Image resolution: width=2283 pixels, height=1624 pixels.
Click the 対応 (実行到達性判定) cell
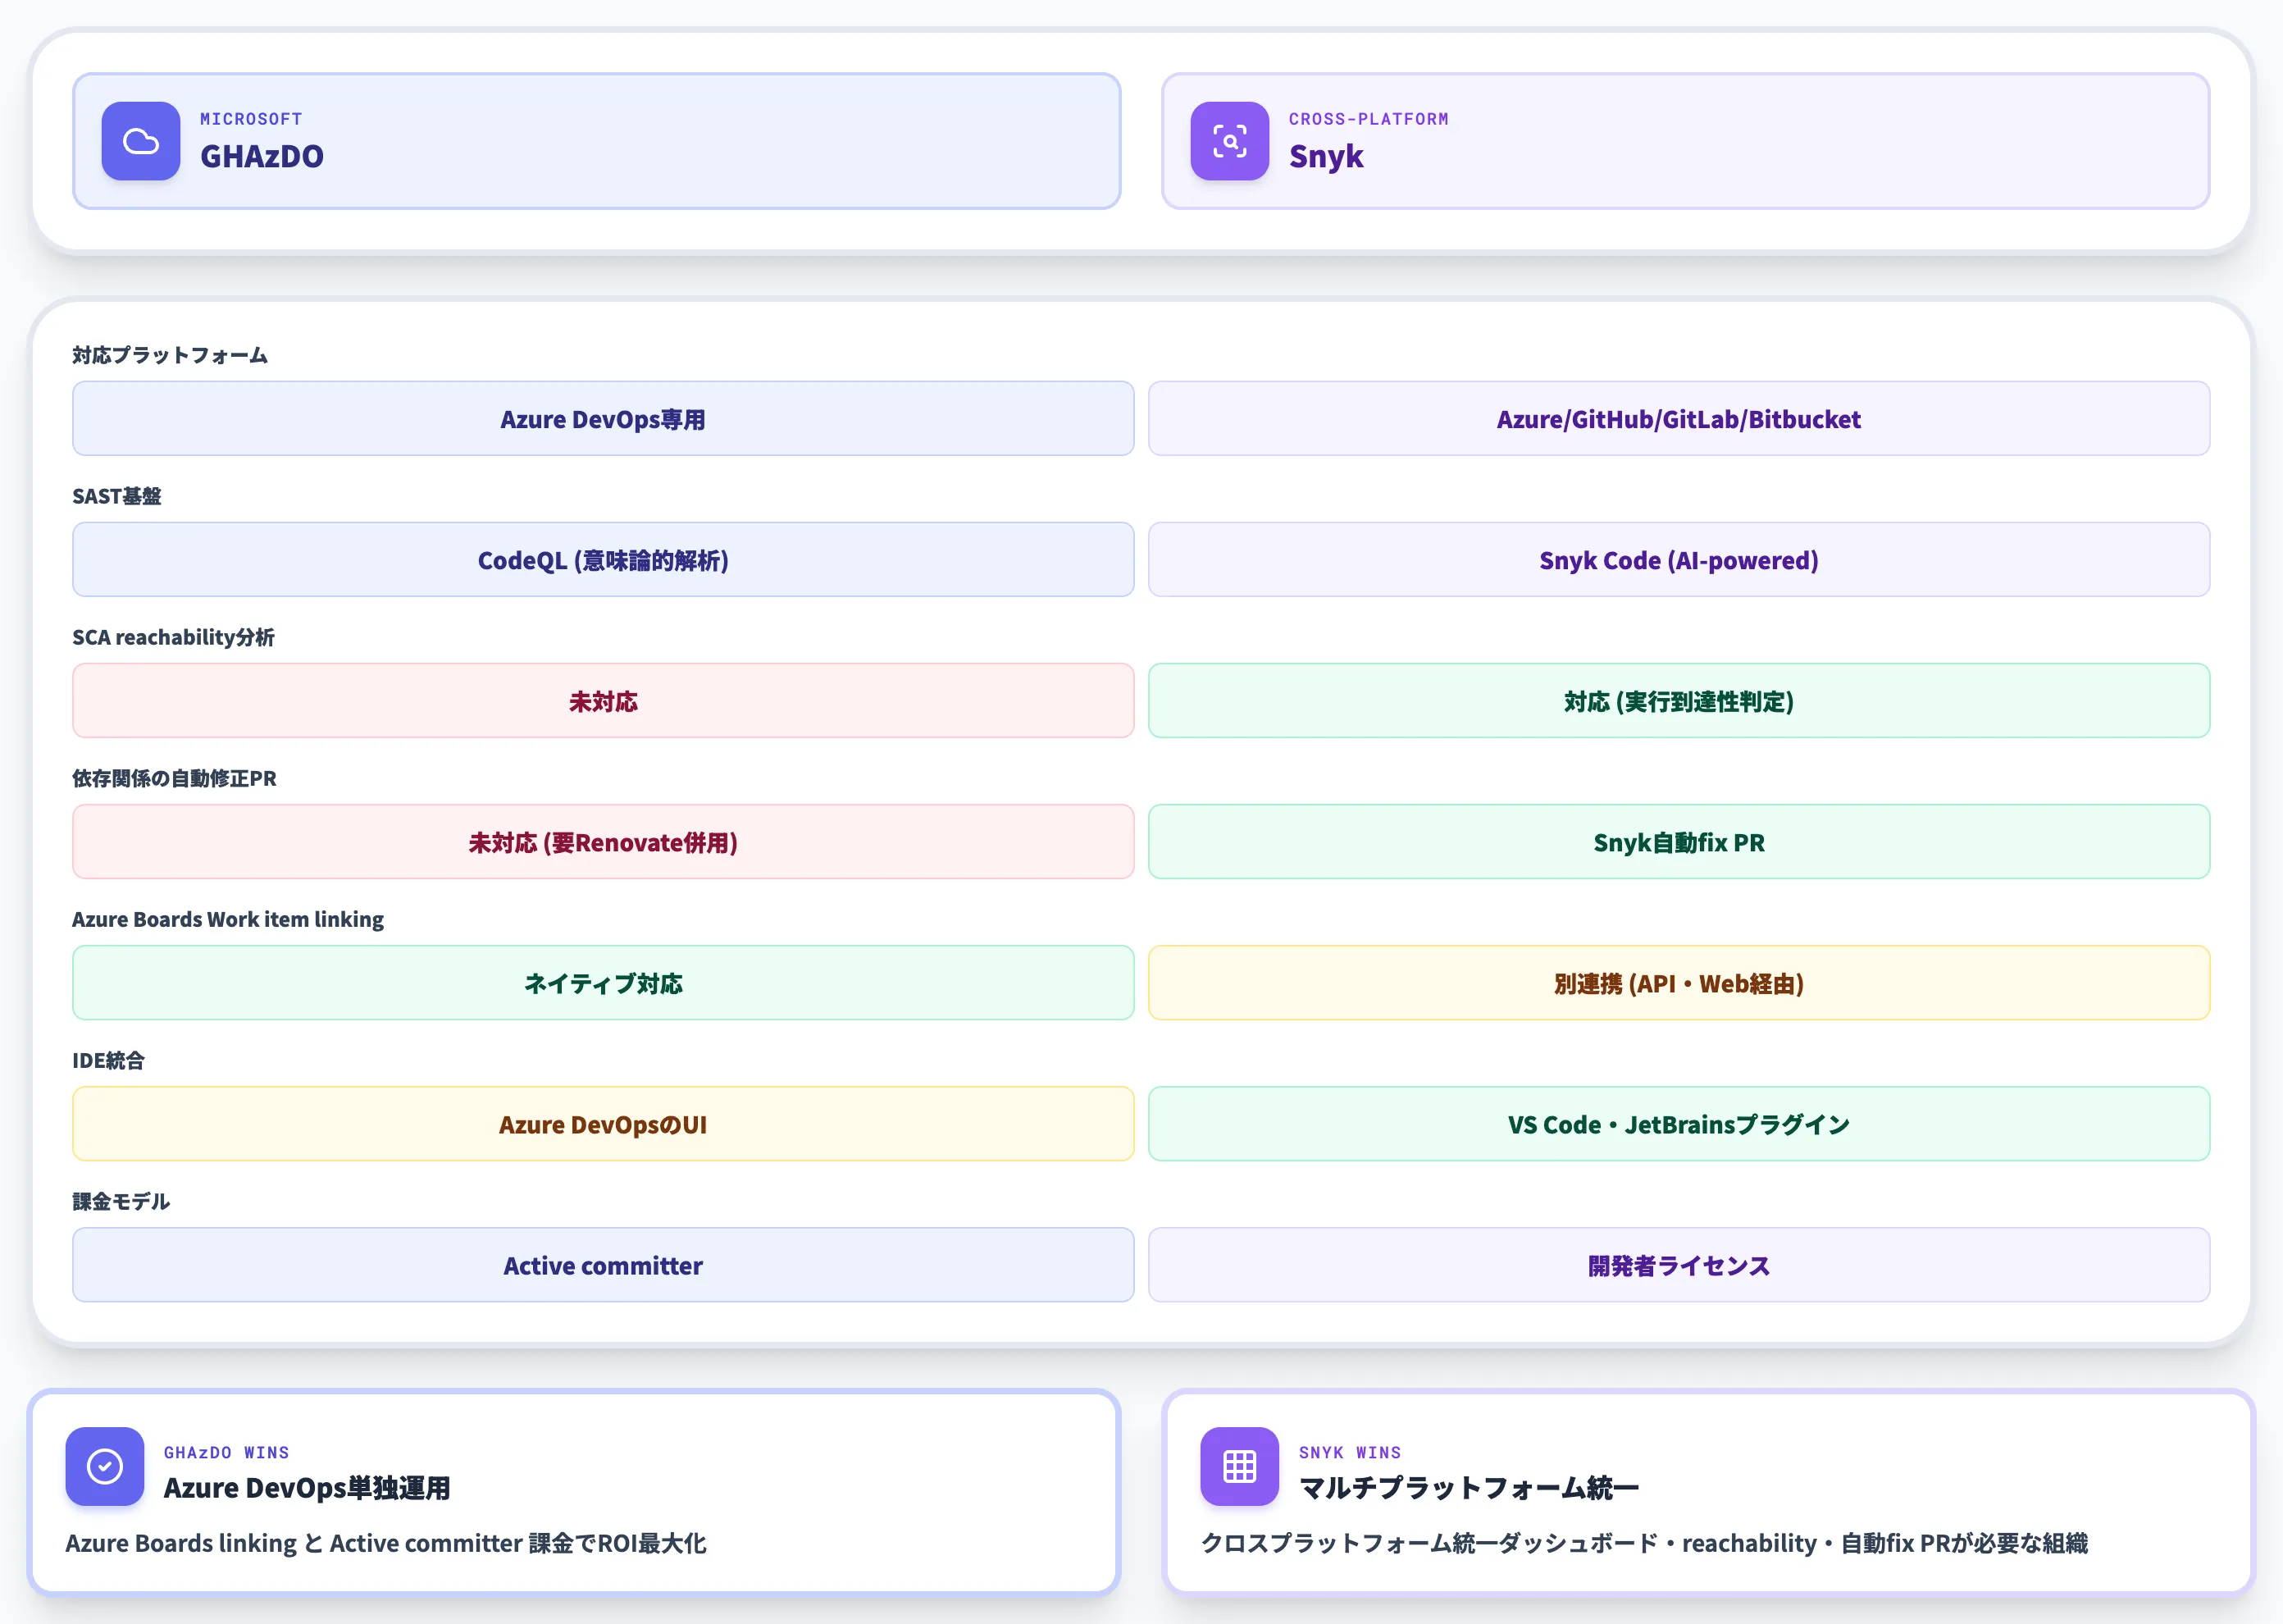click(1679, 701)
